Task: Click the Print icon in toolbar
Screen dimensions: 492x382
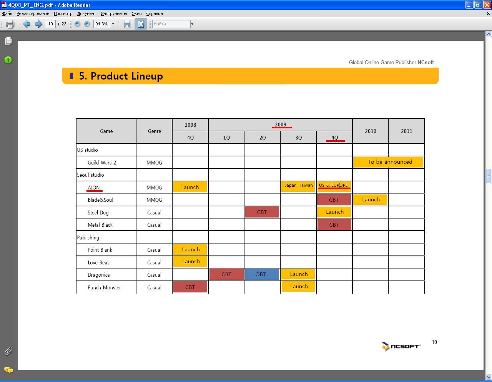Action: click(x=10, y=24)
